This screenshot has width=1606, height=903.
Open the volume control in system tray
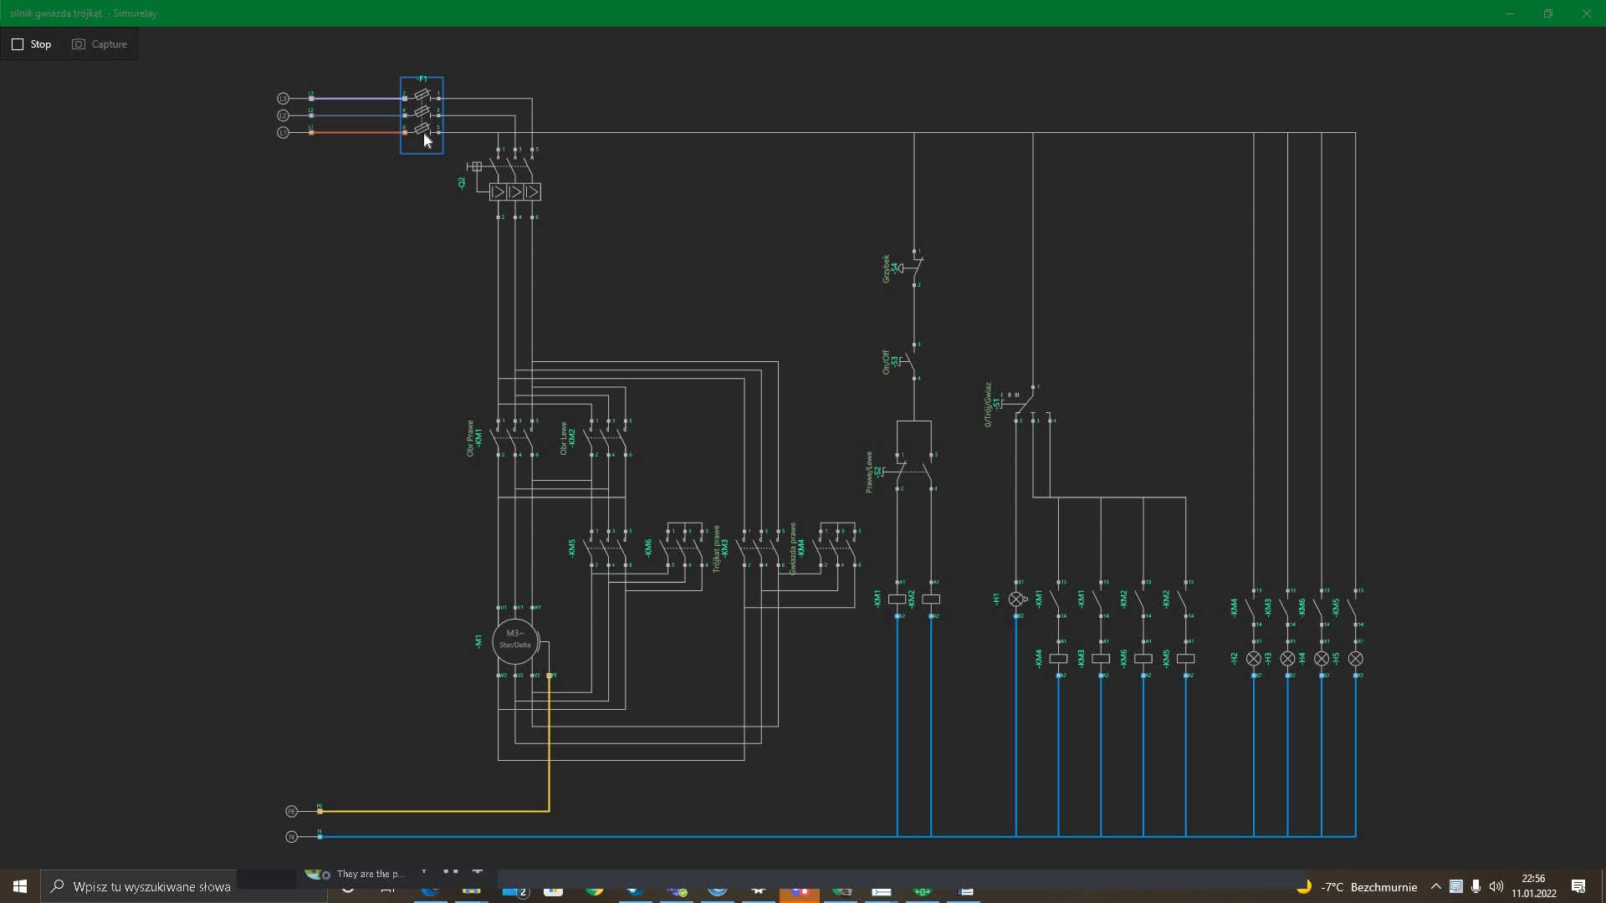[1496, 886]
